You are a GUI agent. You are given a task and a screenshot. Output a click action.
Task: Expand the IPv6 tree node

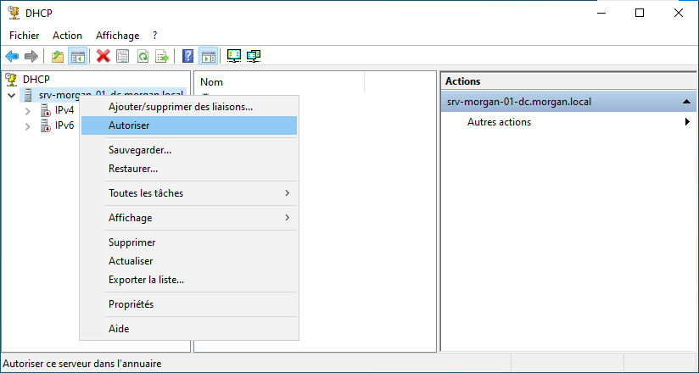point(27,126)
